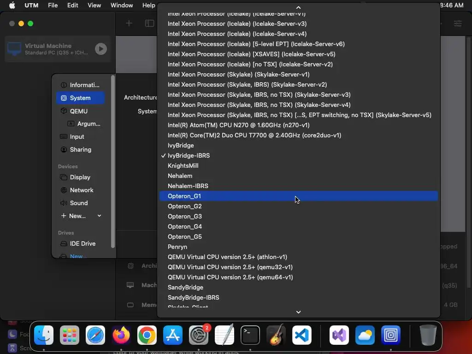
Task: Choose KnightsMill CPU option
Action: coord(298,166)
